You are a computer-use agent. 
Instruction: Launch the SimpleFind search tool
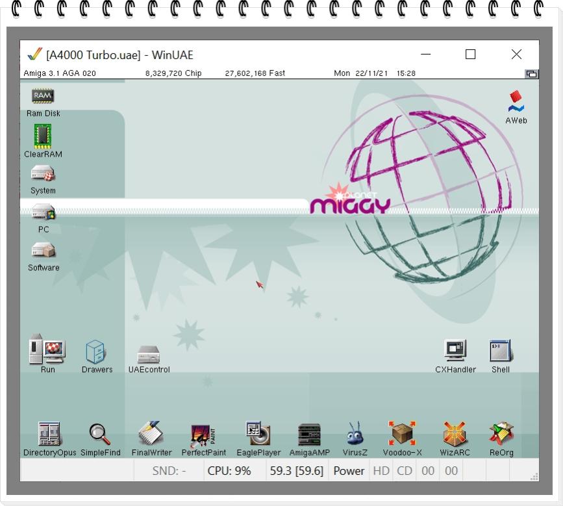[x=100, y=433]
